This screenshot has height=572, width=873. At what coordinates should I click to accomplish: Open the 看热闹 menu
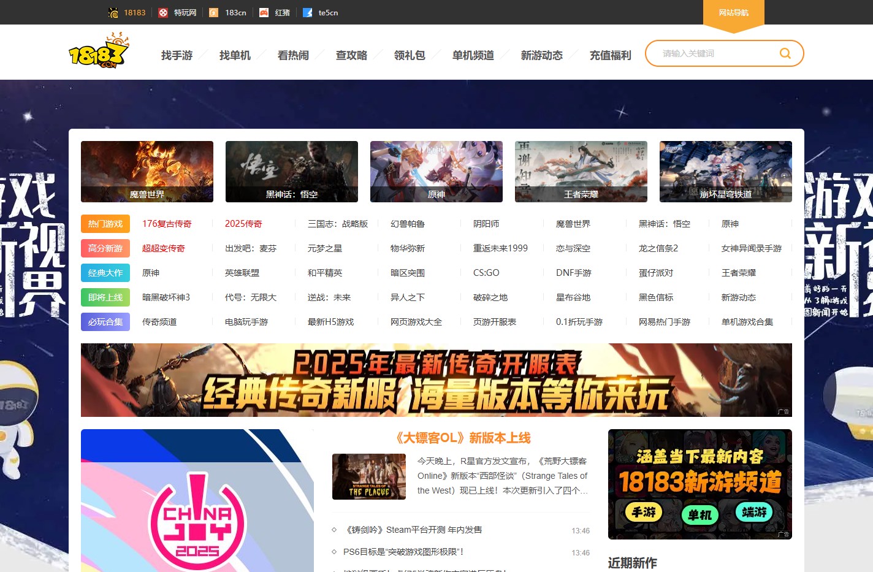(x=293, y=55)
